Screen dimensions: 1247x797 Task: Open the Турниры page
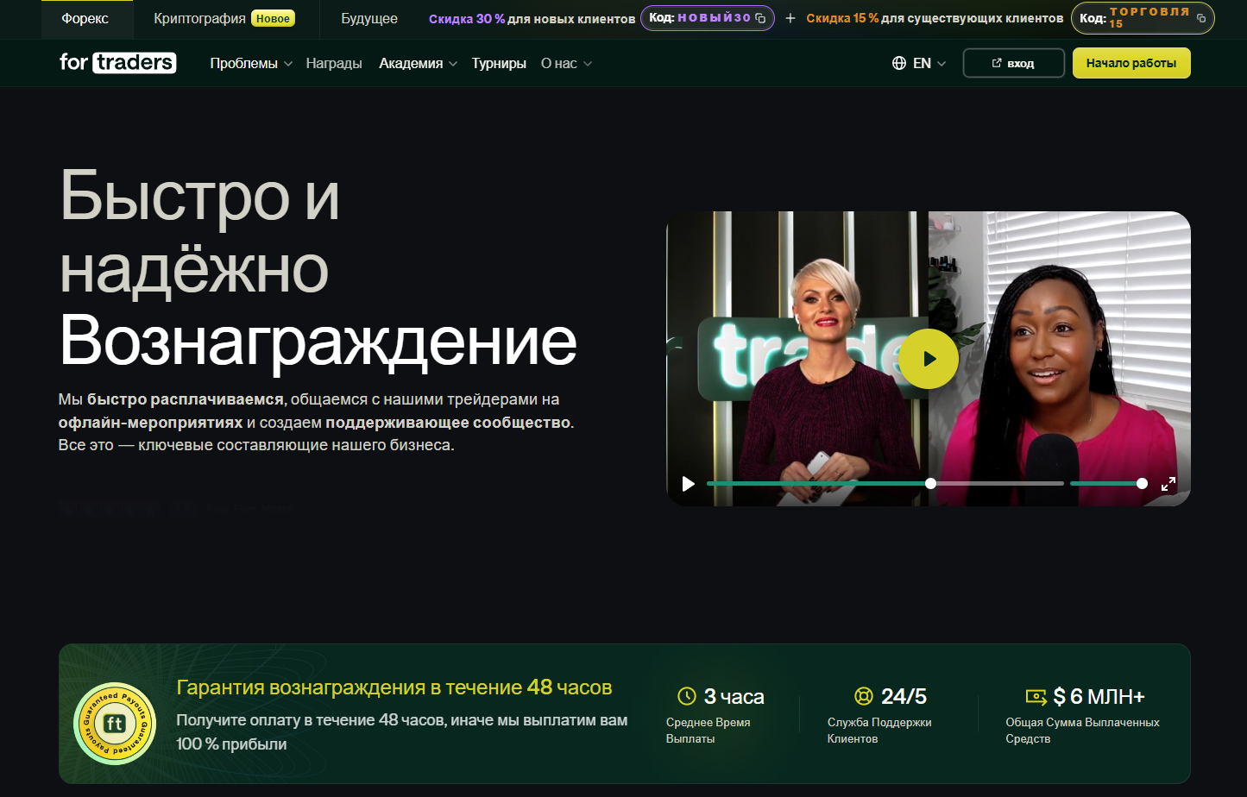pyautogui.click(x=499, y=64)
